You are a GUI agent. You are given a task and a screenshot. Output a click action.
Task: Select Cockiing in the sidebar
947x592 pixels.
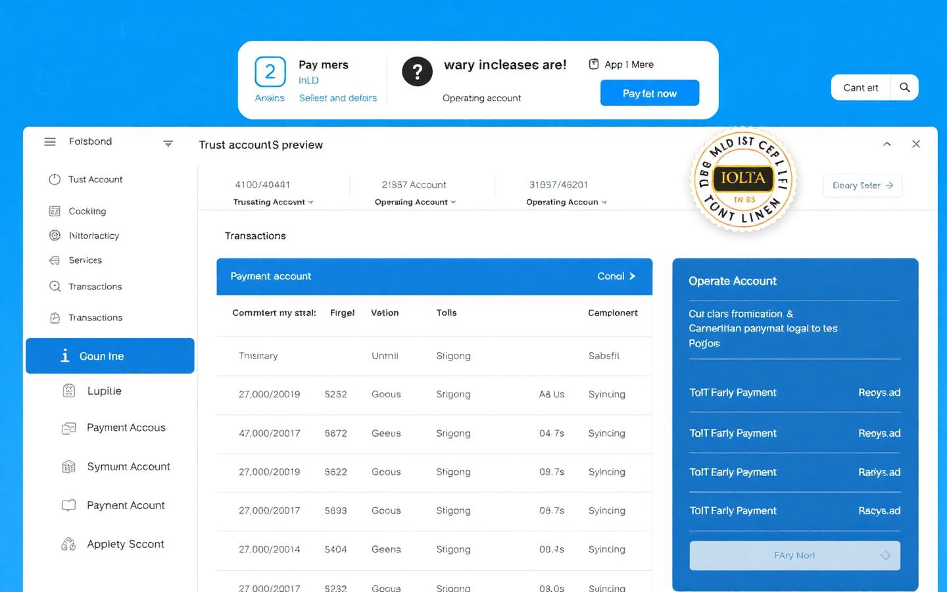87,211
